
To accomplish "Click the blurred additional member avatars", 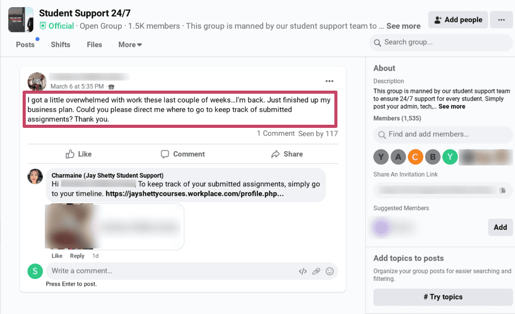I will 486,157.
